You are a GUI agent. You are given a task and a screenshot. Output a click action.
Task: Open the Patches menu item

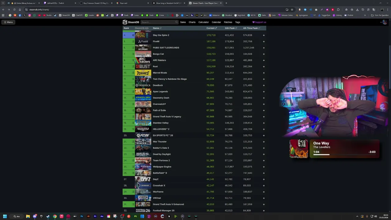click(x=228, y=22)
